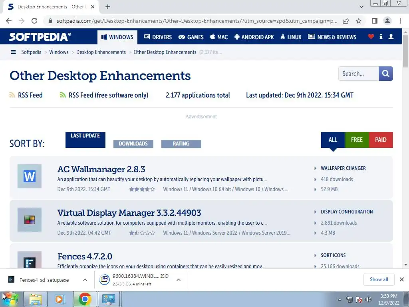Open the Games section
Image resolution: width=409 pixels, height=307 pixels.
(191, 37)
